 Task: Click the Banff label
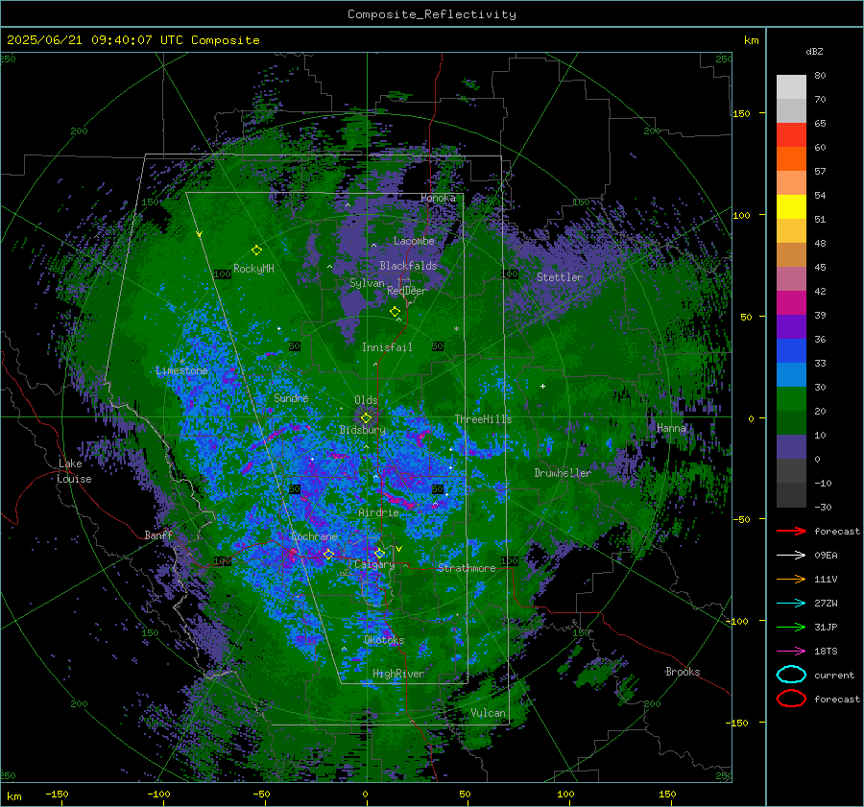pos(158,534)
